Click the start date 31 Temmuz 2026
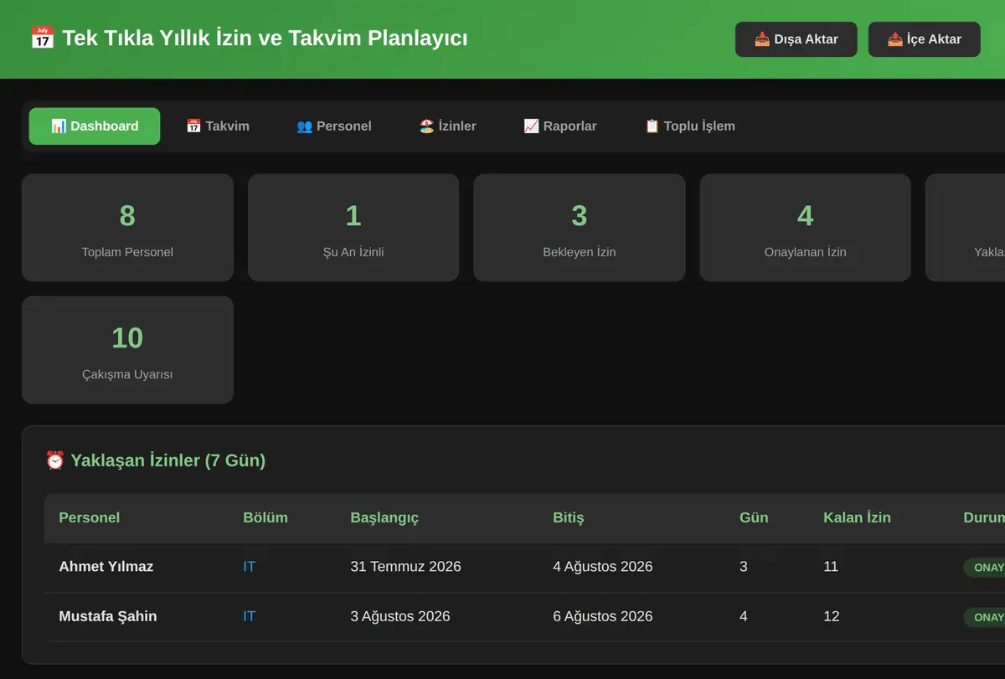Viewport: 1005px width, 679px height. tap(405, 567)
